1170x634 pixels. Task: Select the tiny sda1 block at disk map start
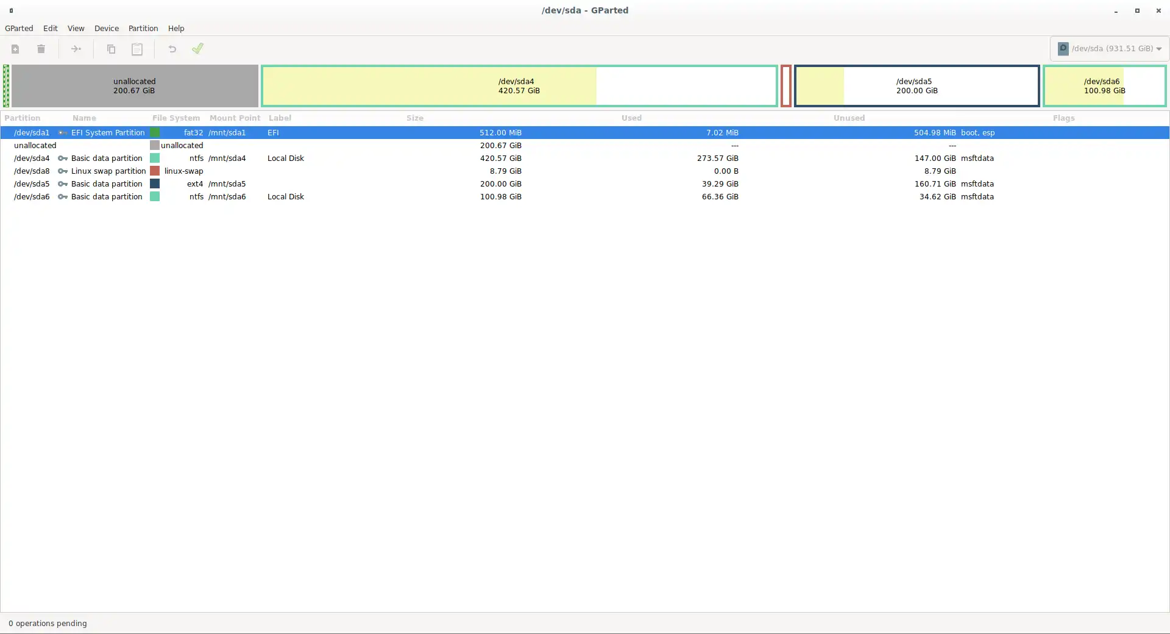pos(6,86)
